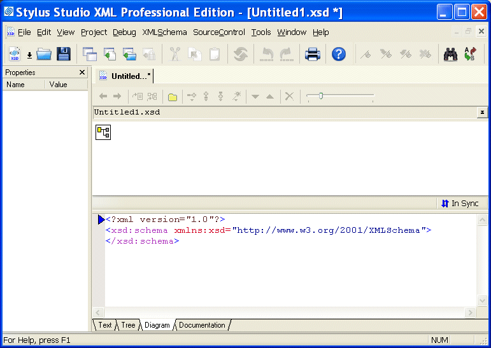Close the Properties panel

[x=82, y=73]
